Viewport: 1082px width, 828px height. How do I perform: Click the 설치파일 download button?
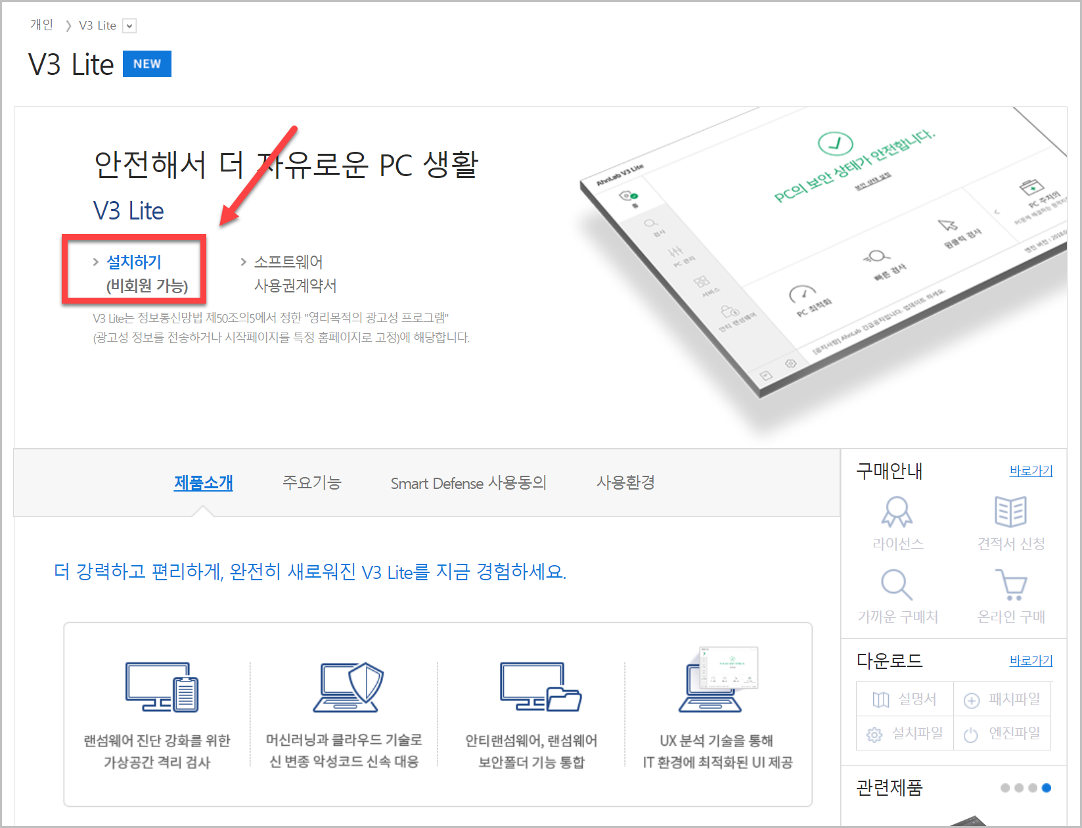[x=905, y=733]
